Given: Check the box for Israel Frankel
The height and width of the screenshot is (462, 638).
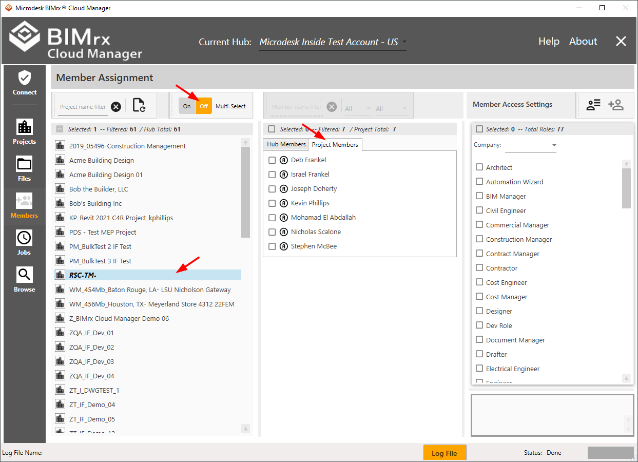Looking at the screenshot, I should pyautogui.click(x=272, y=175).
